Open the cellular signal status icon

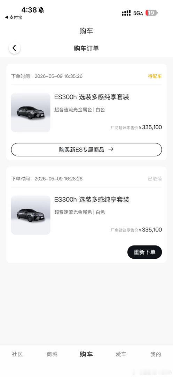click(126, 13)
